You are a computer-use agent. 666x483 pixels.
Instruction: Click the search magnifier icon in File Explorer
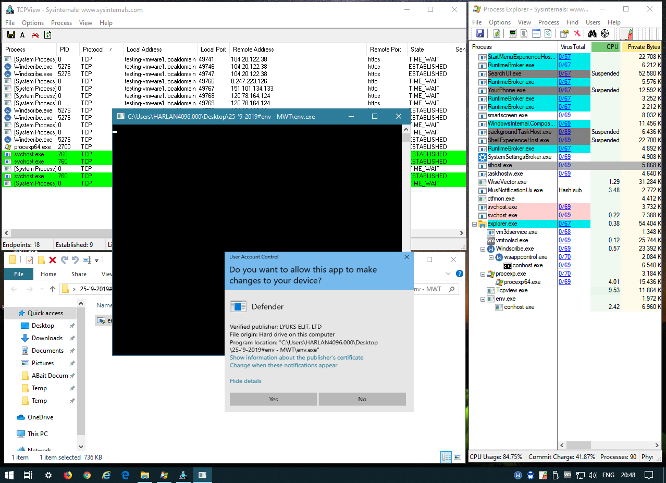coord(452,289)
